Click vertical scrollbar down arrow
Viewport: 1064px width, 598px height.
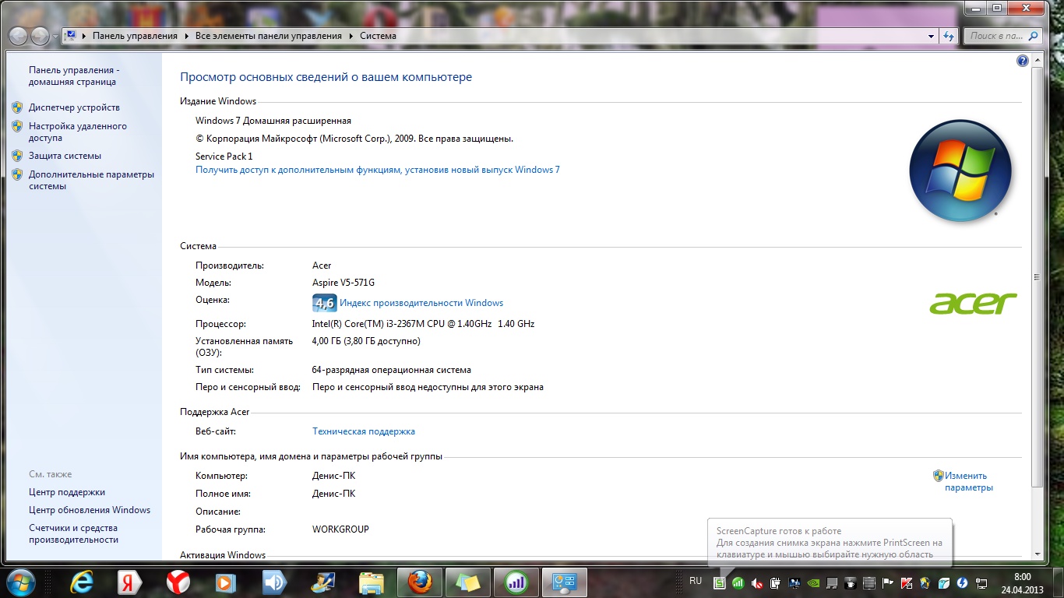(x=1037, y=554)
